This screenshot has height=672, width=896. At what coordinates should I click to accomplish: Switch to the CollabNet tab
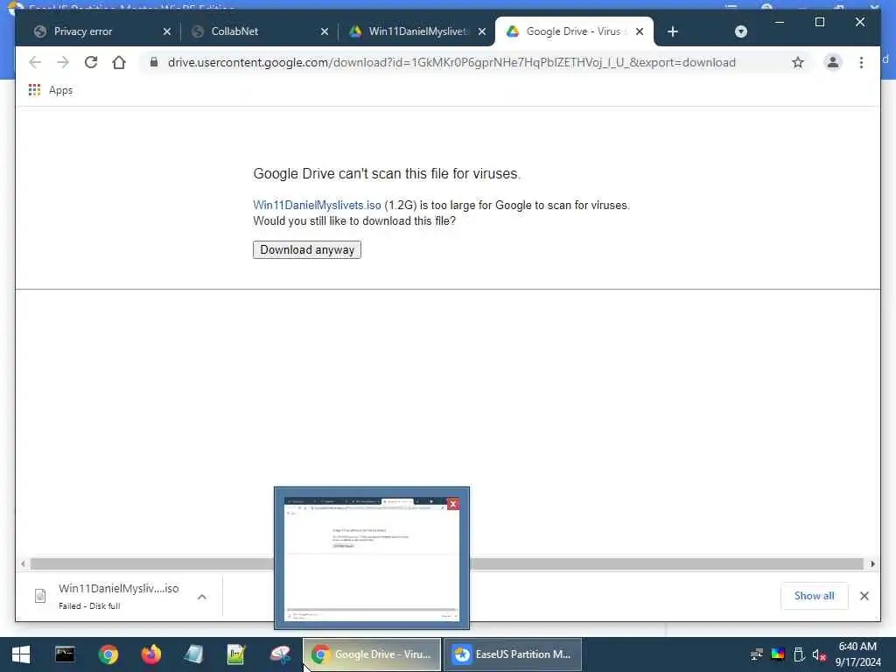coord(234,31)
